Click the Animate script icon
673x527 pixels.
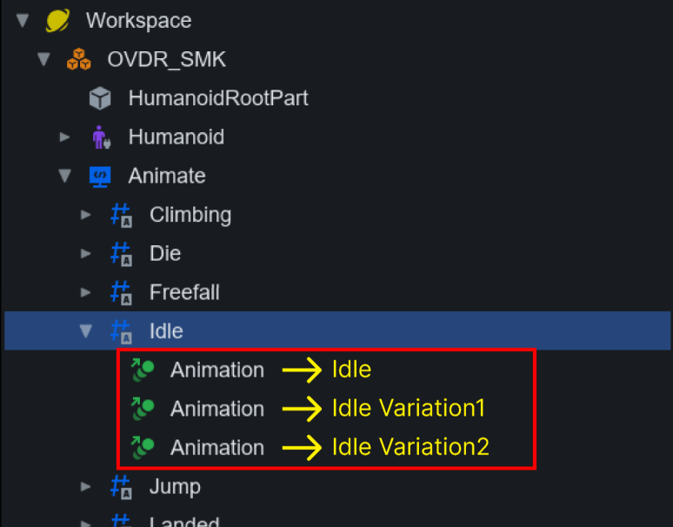[100, 176]
